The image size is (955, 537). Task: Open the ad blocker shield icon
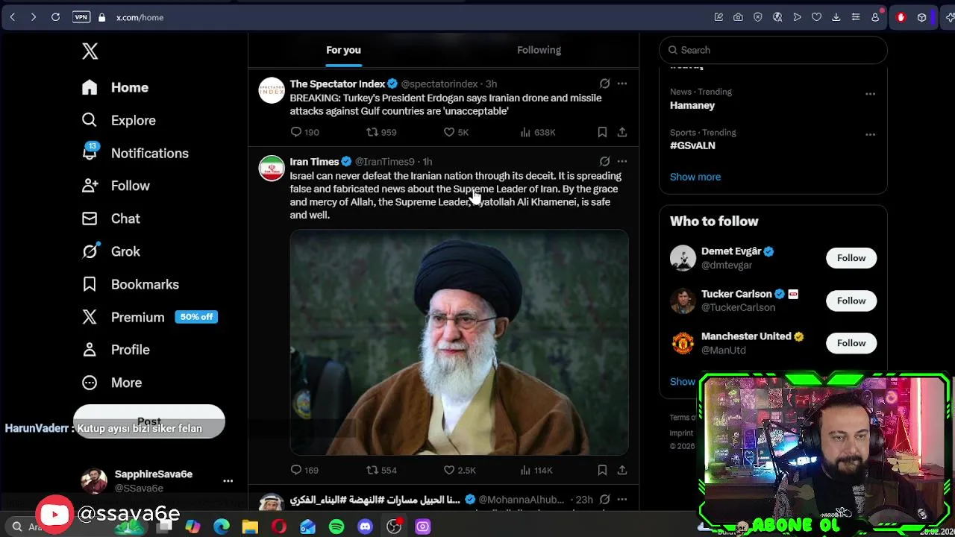click(758, 17)
